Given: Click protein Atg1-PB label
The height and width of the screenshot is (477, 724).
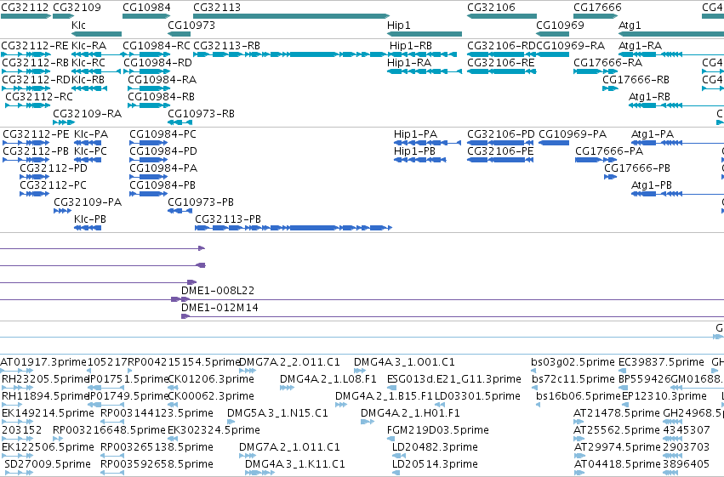Looking at the screenshot, I should click(651, 185).
